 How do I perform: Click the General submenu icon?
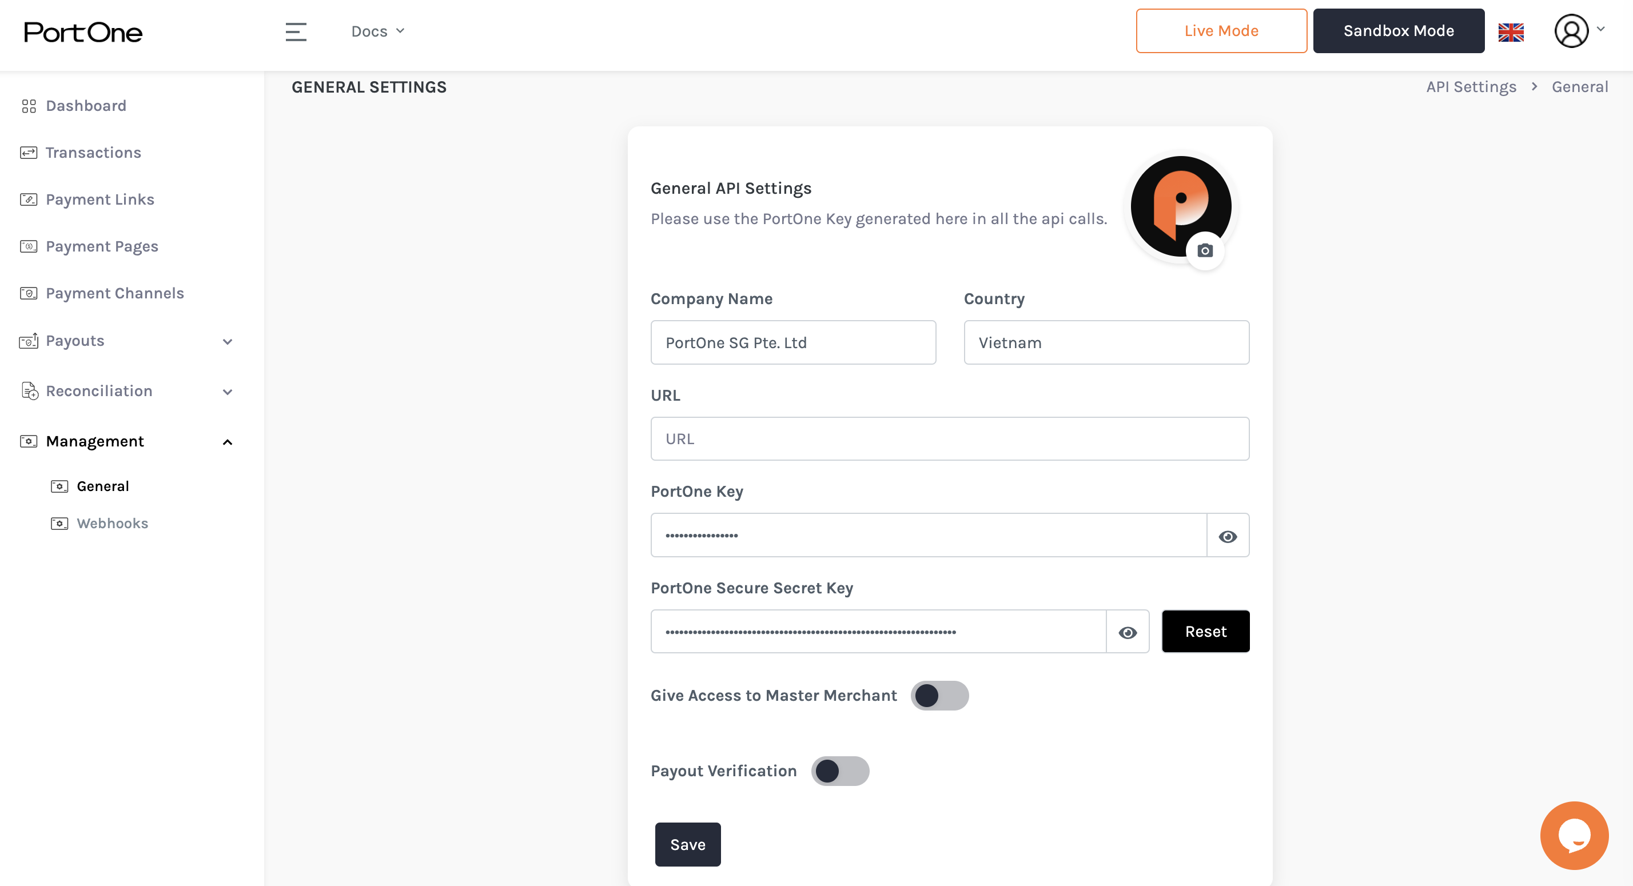(x=59, y=486)
